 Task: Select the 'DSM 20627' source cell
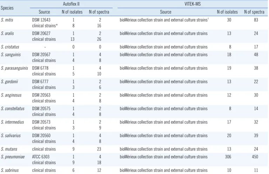click(41, 33)
